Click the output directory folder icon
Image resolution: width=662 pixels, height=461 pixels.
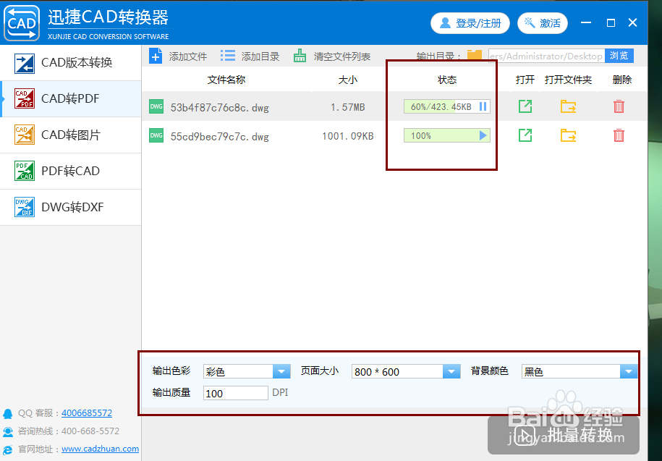point(475,55)
